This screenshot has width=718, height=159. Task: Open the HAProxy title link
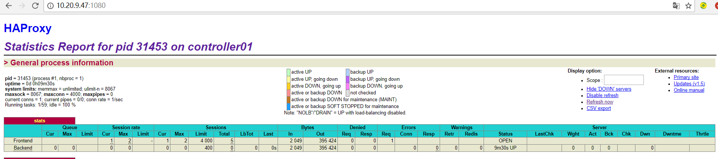coord(28,28)
